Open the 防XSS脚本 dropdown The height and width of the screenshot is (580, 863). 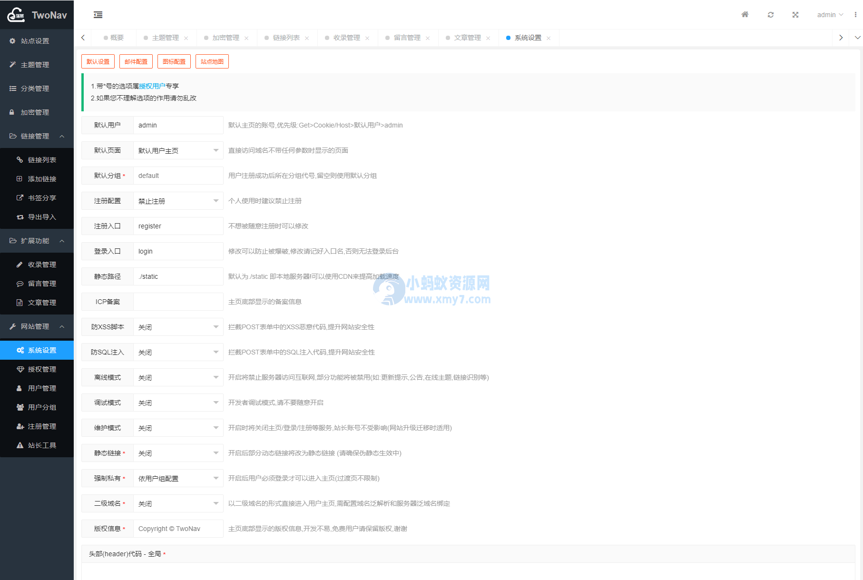(178, 327)
